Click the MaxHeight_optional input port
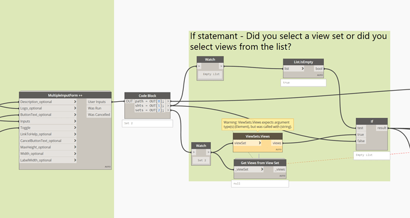Image resolution: width=410 pixels, height=218 pixels. tap(48, 147)
